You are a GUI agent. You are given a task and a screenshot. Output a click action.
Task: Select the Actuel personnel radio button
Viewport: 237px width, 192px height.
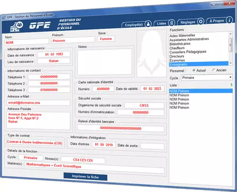[x=194, y=70]
